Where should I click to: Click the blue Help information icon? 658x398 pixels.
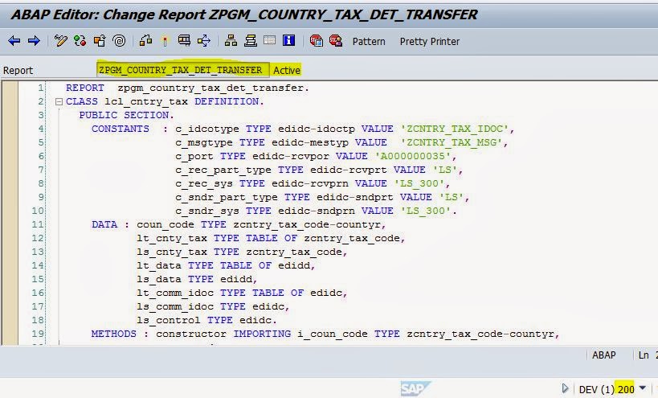click(x=289, y=40)
